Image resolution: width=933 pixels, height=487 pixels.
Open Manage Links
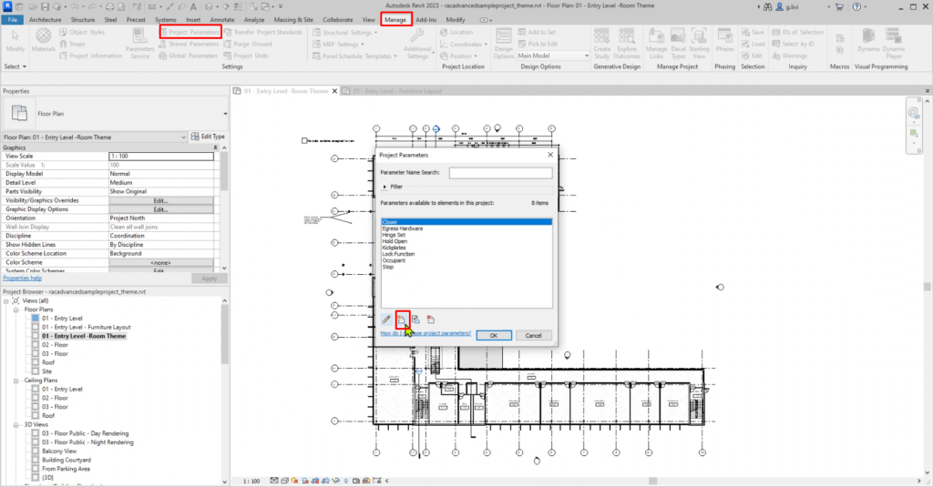[x=656, y=44]
